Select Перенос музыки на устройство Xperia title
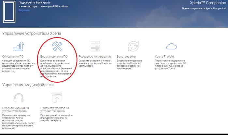The width and height of the screenshot is (228, 135). [15, 109]
